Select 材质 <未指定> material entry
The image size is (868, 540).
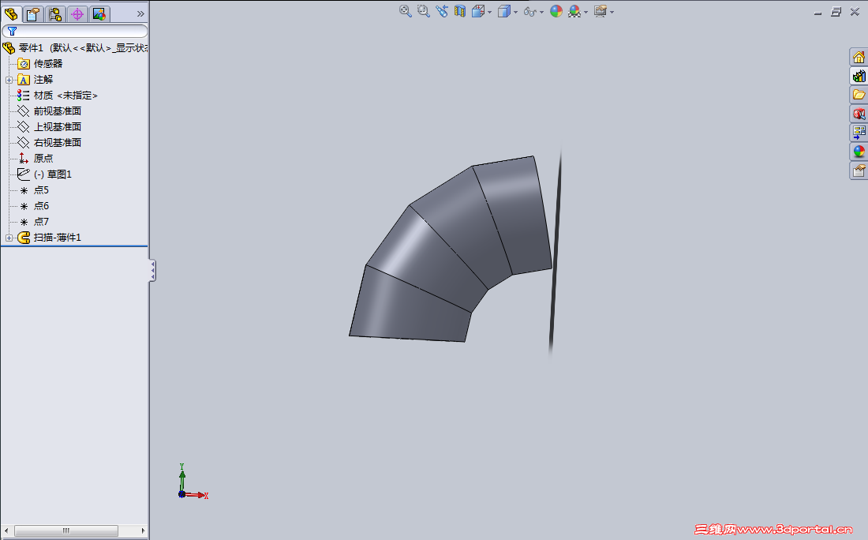pyautogui.click(x=65, y=96)
